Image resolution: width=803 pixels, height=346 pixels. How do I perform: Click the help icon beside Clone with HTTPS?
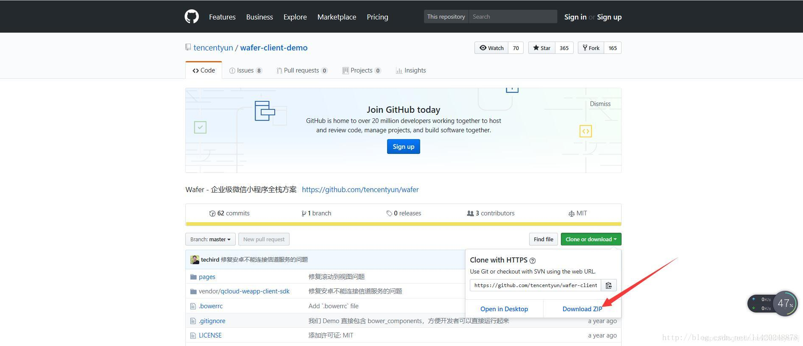point(533,260)
